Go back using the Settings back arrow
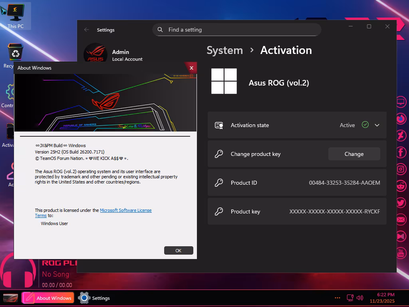This screenshot has width=409, height=307. (x=87, y=30)
